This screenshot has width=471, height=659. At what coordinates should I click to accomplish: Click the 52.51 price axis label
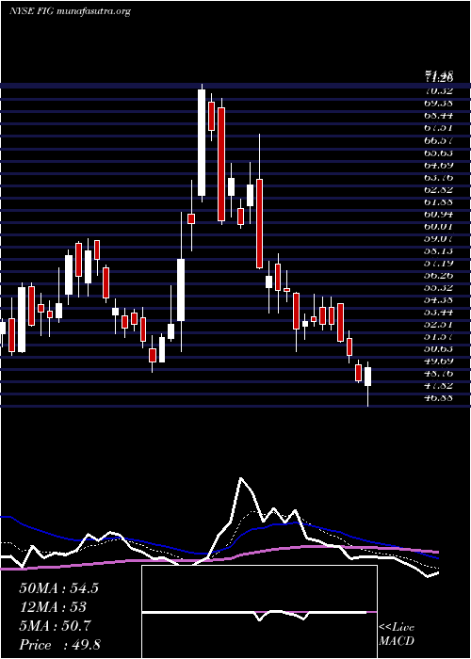click(439, 326)
